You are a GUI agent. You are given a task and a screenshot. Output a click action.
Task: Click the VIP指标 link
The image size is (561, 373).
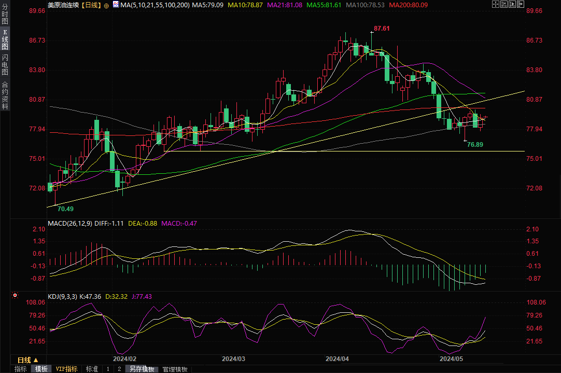[x=67, y=369]
